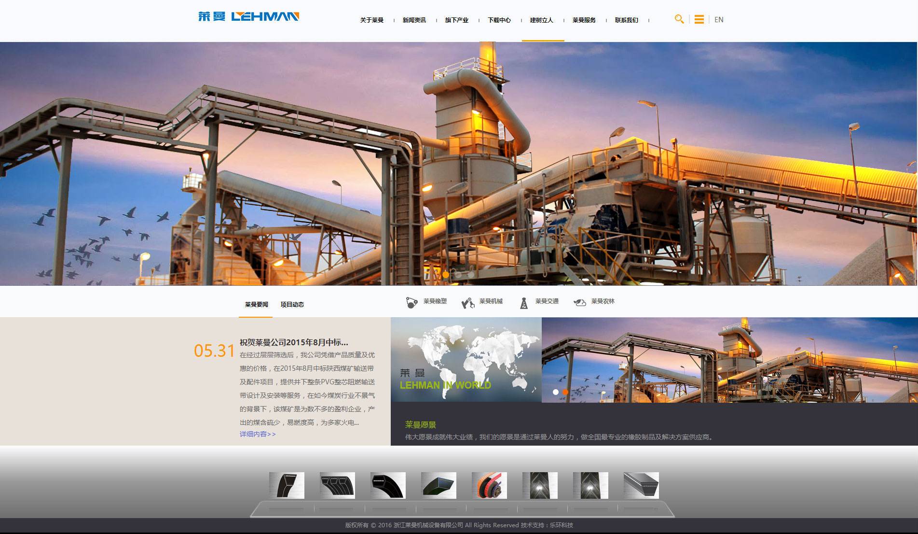This screenshot has width=918, height=534.
Task: Switch language with the EN link
Action: pos(719,20)
